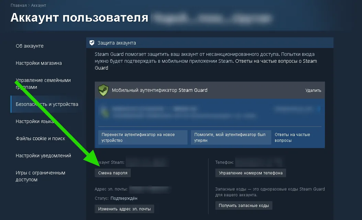Open Файлы cookie и поиск
This screenshot has width=362, height=220.
41,138
